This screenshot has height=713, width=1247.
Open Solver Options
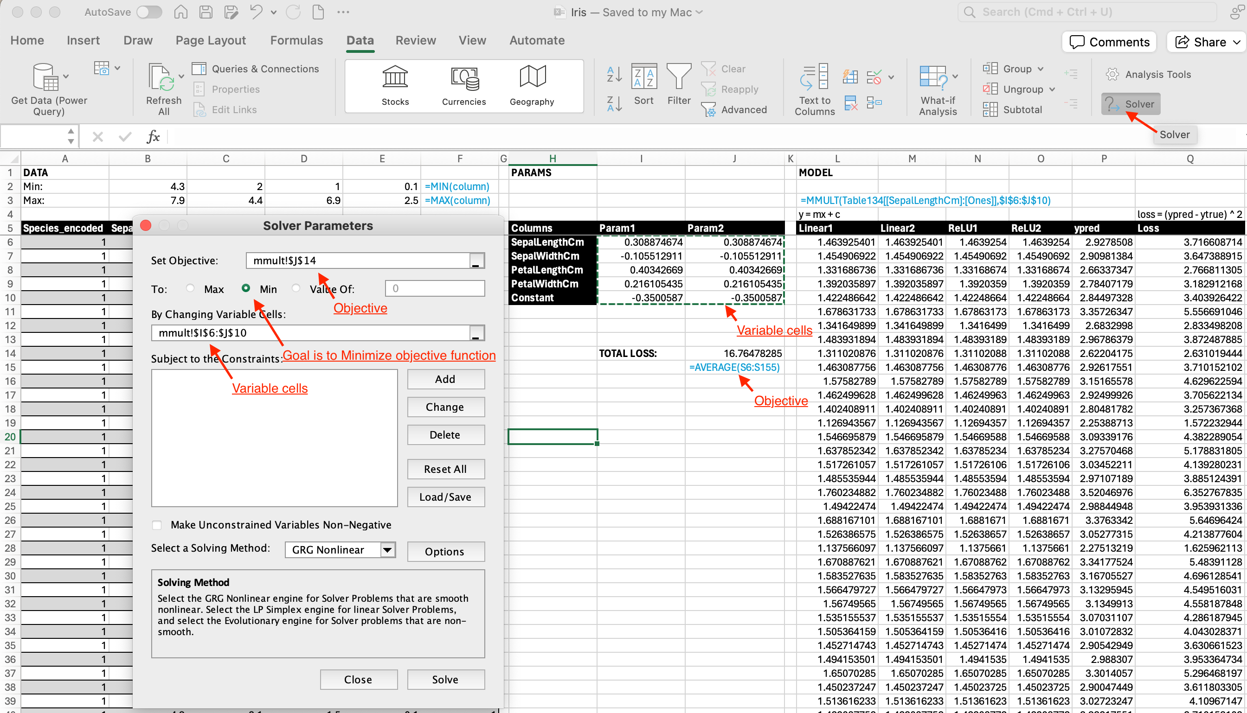click(x=445, y=551)
